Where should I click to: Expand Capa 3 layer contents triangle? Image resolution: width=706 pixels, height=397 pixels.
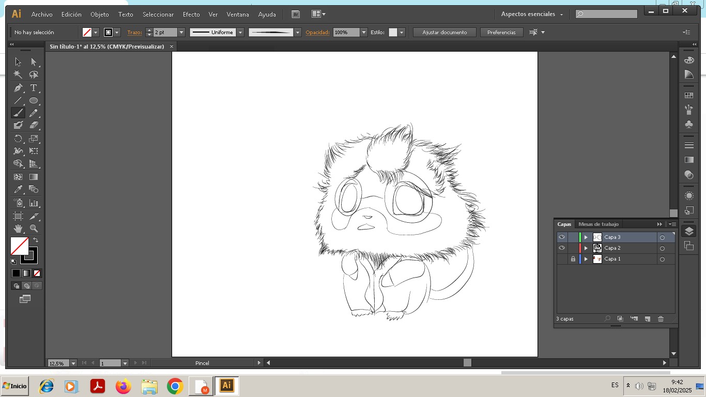[586, 237]
